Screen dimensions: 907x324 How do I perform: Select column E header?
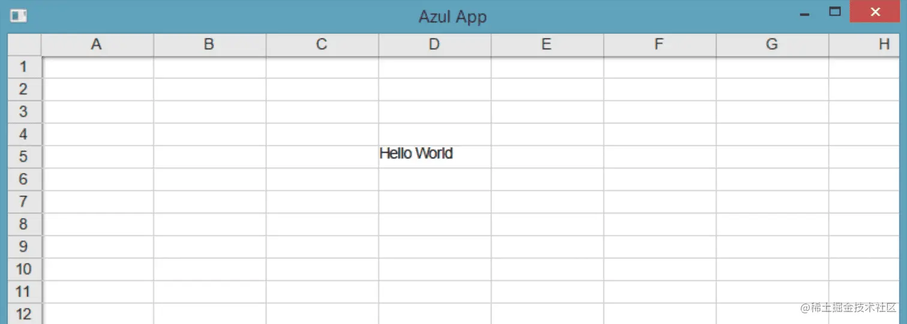click(x=547, y=45)
